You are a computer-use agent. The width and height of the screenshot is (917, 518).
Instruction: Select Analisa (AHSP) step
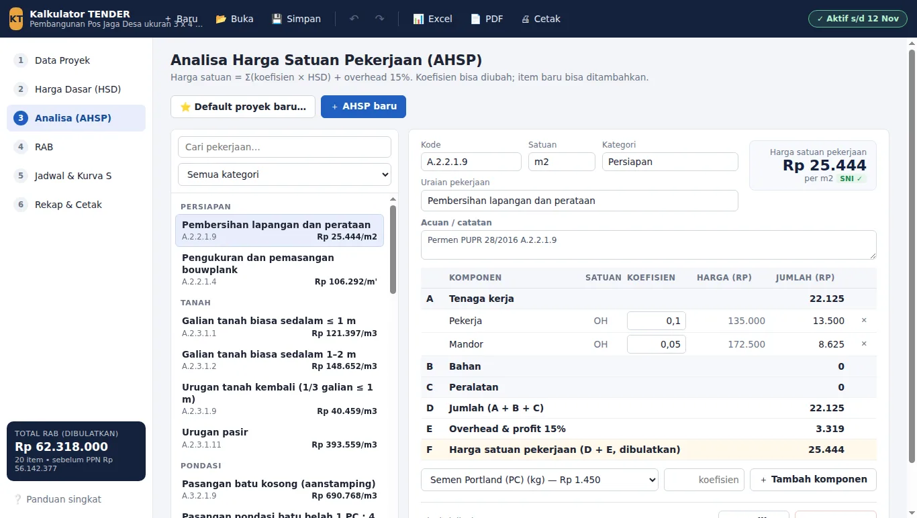[76, 118]
